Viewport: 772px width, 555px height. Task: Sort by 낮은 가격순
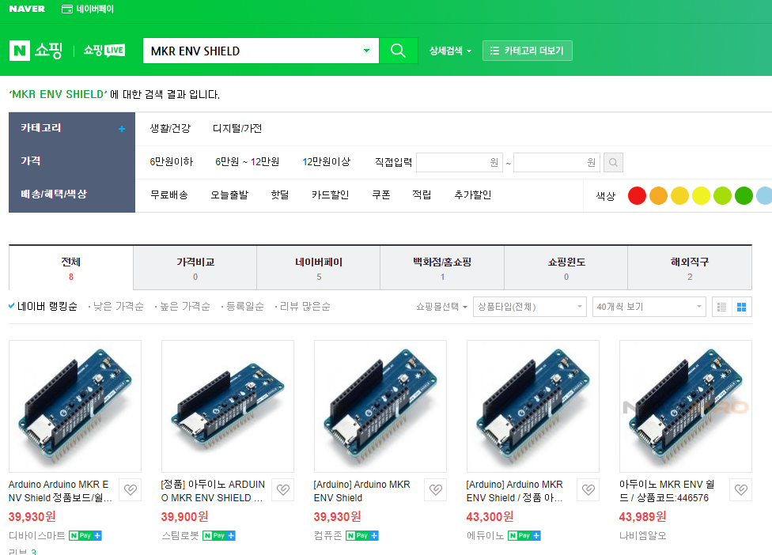pos(118,307)
